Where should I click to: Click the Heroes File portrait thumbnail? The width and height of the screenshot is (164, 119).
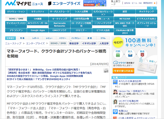[x=115, y=92]
